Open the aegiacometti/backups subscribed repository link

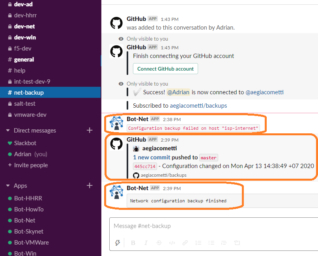[198, 106]
